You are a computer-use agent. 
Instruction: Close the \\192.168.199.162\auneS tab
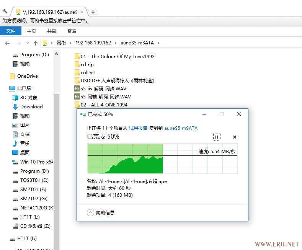pos(82,12)
